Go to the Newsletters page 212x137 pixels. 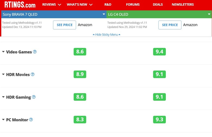coord(183,5)
